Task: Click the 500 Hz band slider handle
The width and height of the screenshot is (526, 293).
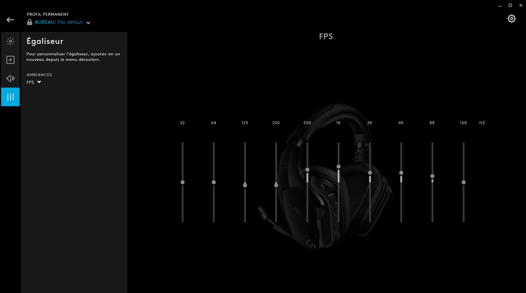Action: point(307,170)
